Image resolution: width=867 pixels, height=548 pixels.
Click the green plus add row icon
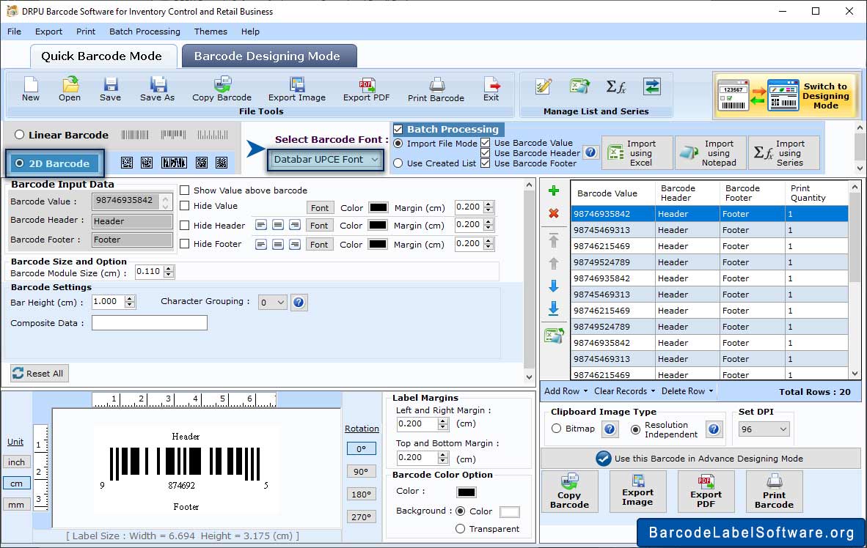click(554, 191)
